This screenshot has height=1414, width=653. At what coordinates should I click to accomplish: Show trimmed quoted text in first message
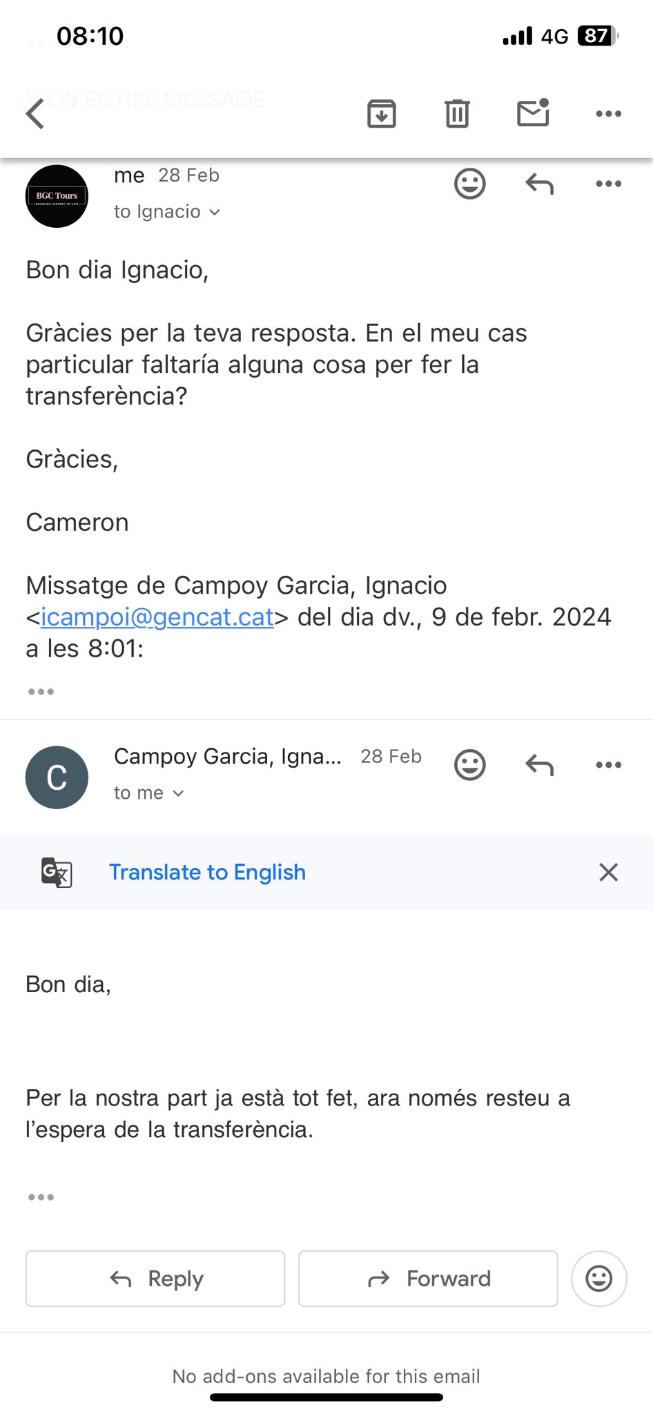pos(41,691)
